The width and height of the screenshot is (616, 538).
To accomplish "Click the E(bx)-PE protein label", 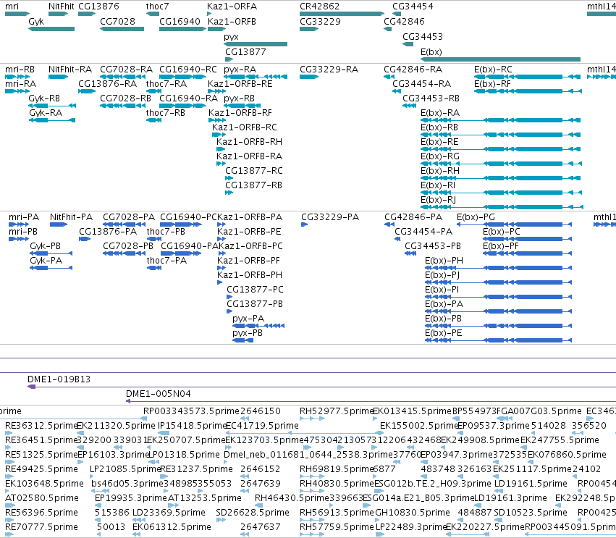I will [x=444, y=334].
